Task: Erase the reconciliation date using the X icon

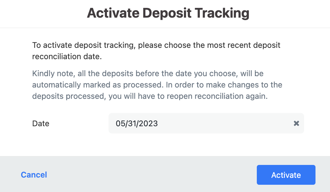Action: pos(296,123)
